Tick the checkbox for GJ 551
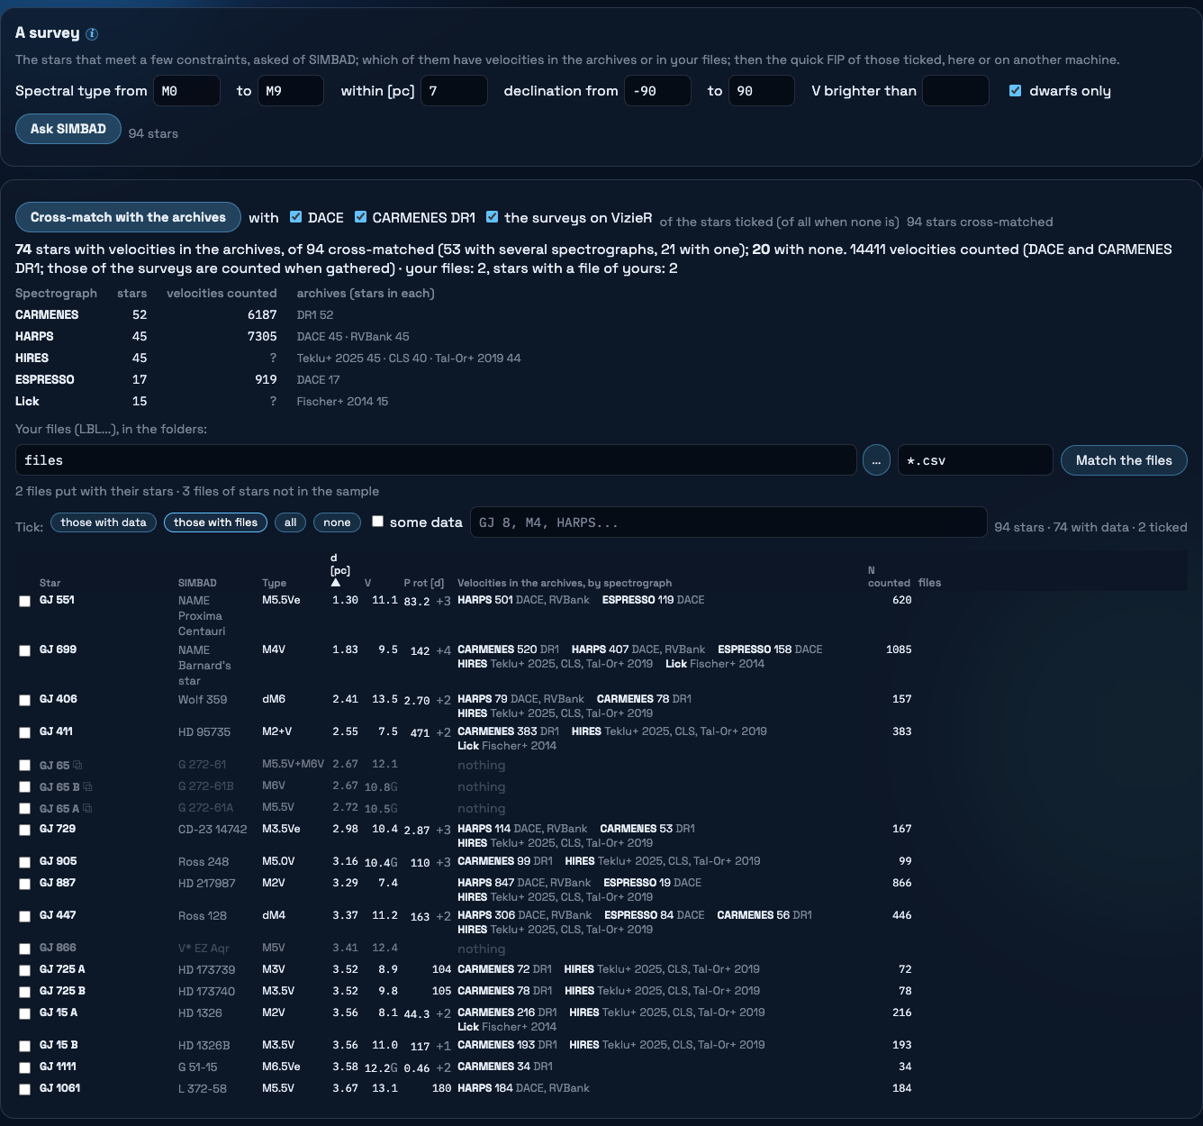The image size is (1203, 1126). (x=25, y=601)
